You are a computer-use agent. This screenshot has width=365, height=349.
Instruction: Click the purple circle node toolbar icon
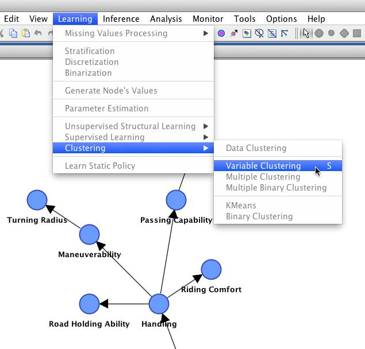221,33
